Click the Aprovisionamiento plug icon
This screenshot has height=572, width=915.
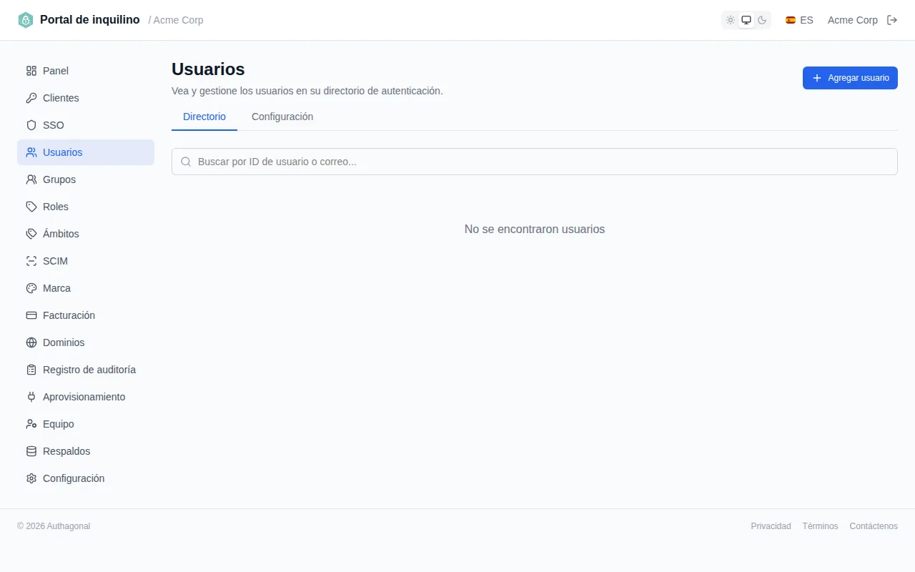click(31, 397)
